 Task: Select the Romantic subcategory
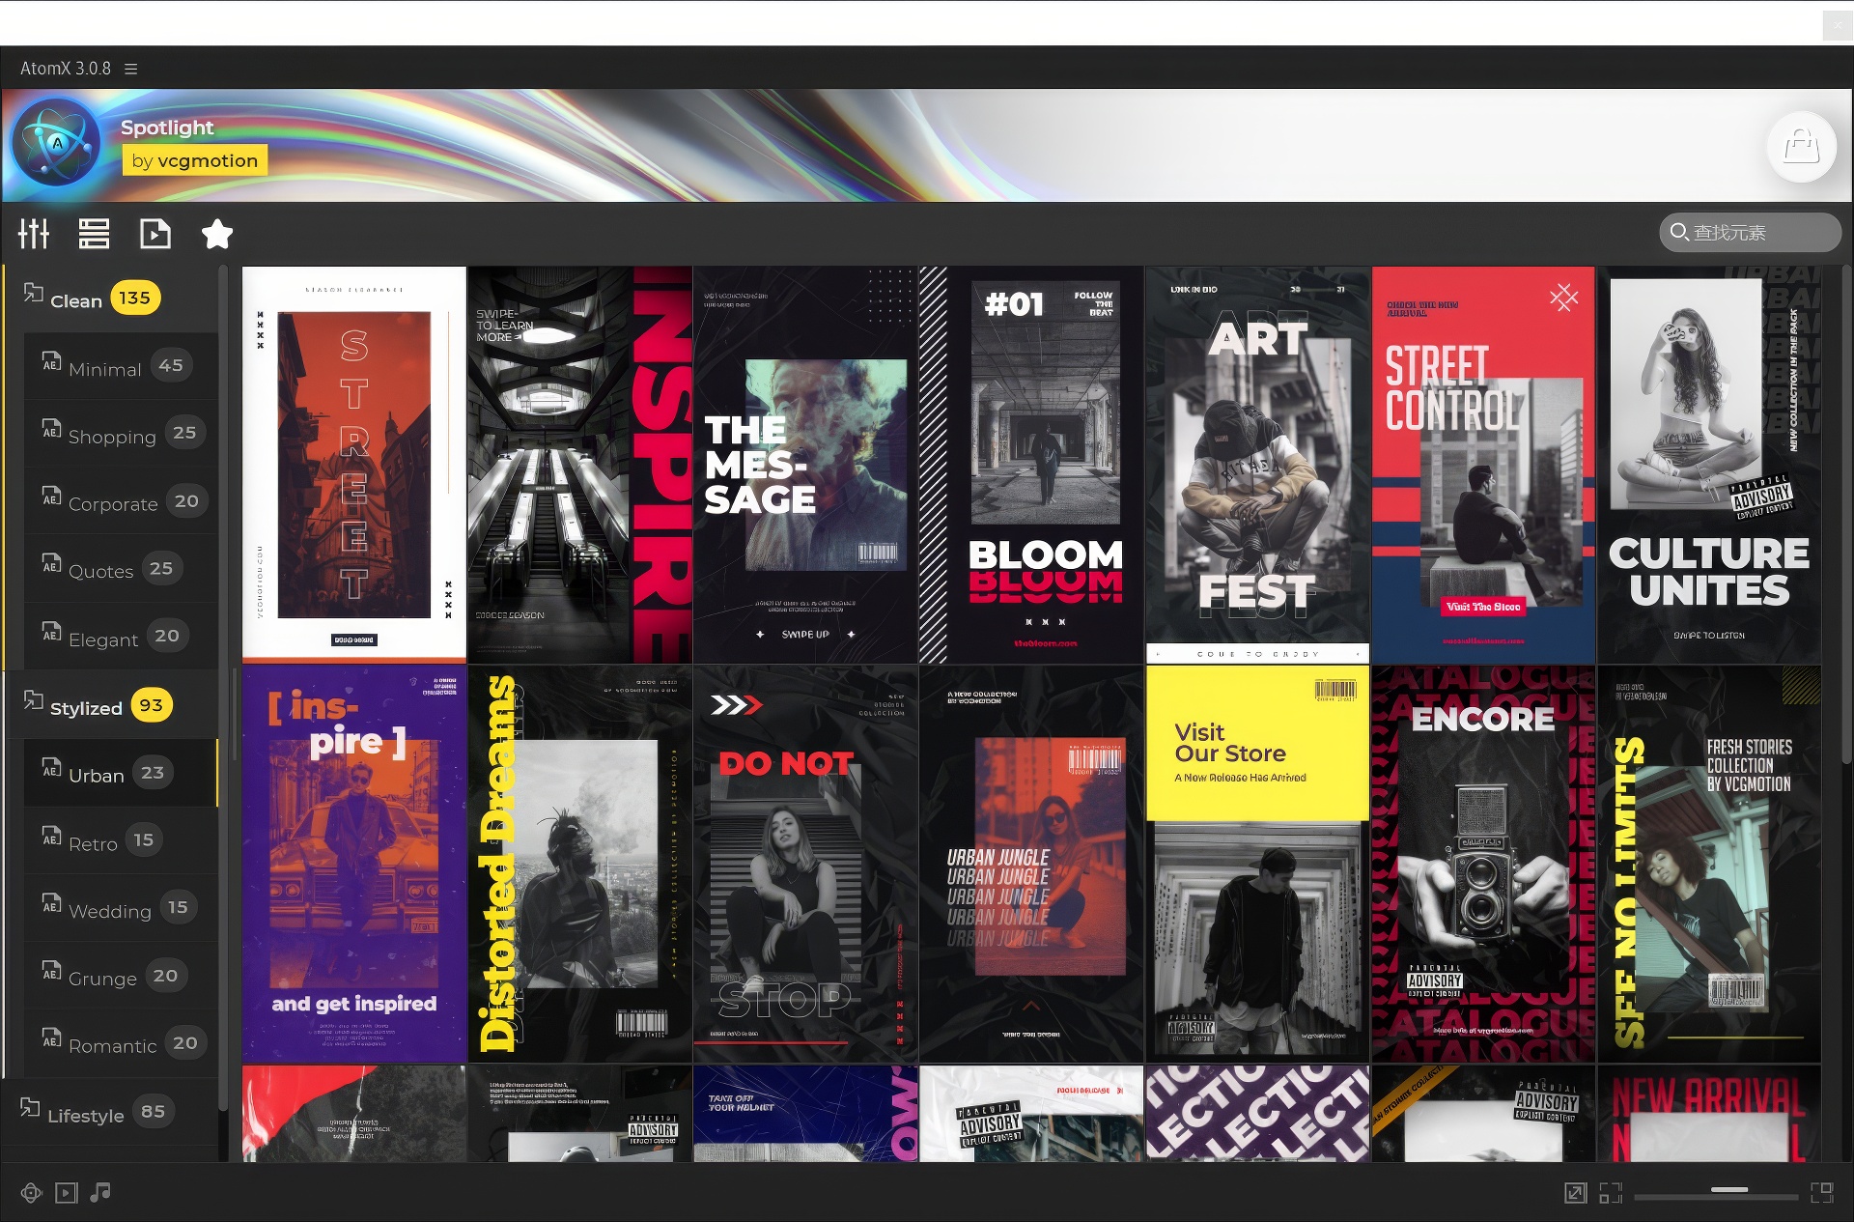121,1044
